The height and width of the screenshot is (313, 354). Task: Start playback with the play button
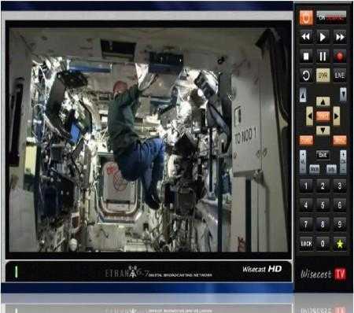(323, 37)
